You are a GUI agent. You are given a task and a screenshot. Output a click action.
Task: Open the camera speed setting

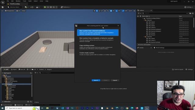(130, 11)
